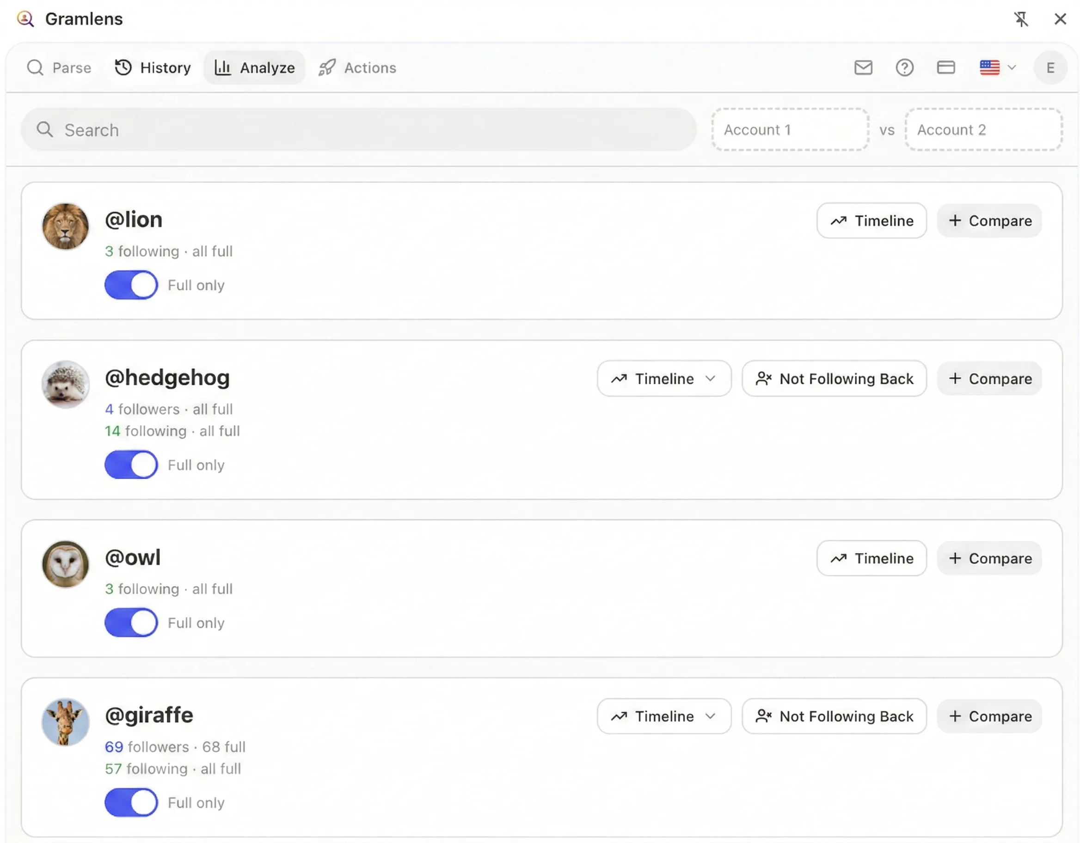The image size is (1080, 843).
Task: Click Compare on the @owl card
Action: click(989, 558)
